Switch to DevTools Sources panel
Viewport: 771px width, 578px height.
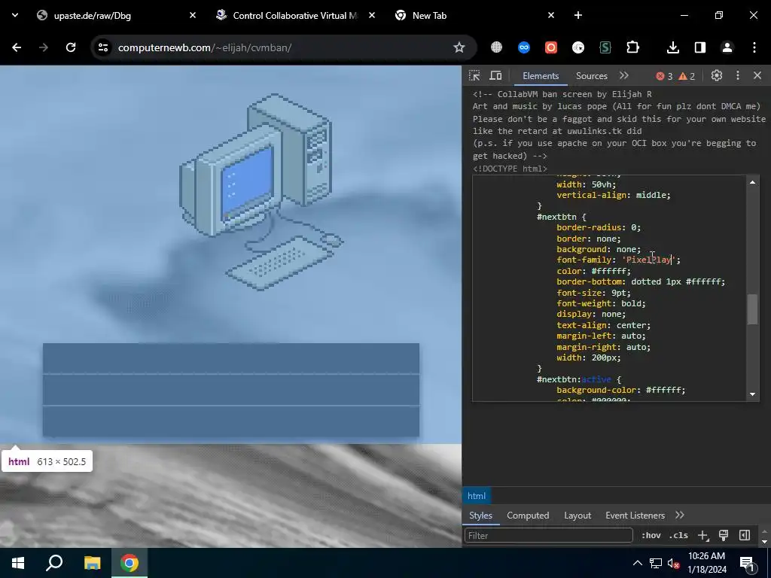(592, 76)
